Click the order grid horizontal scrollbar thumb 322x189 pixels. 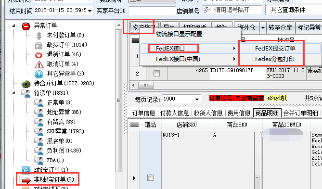pyautogui.click(x=146, y=86)
